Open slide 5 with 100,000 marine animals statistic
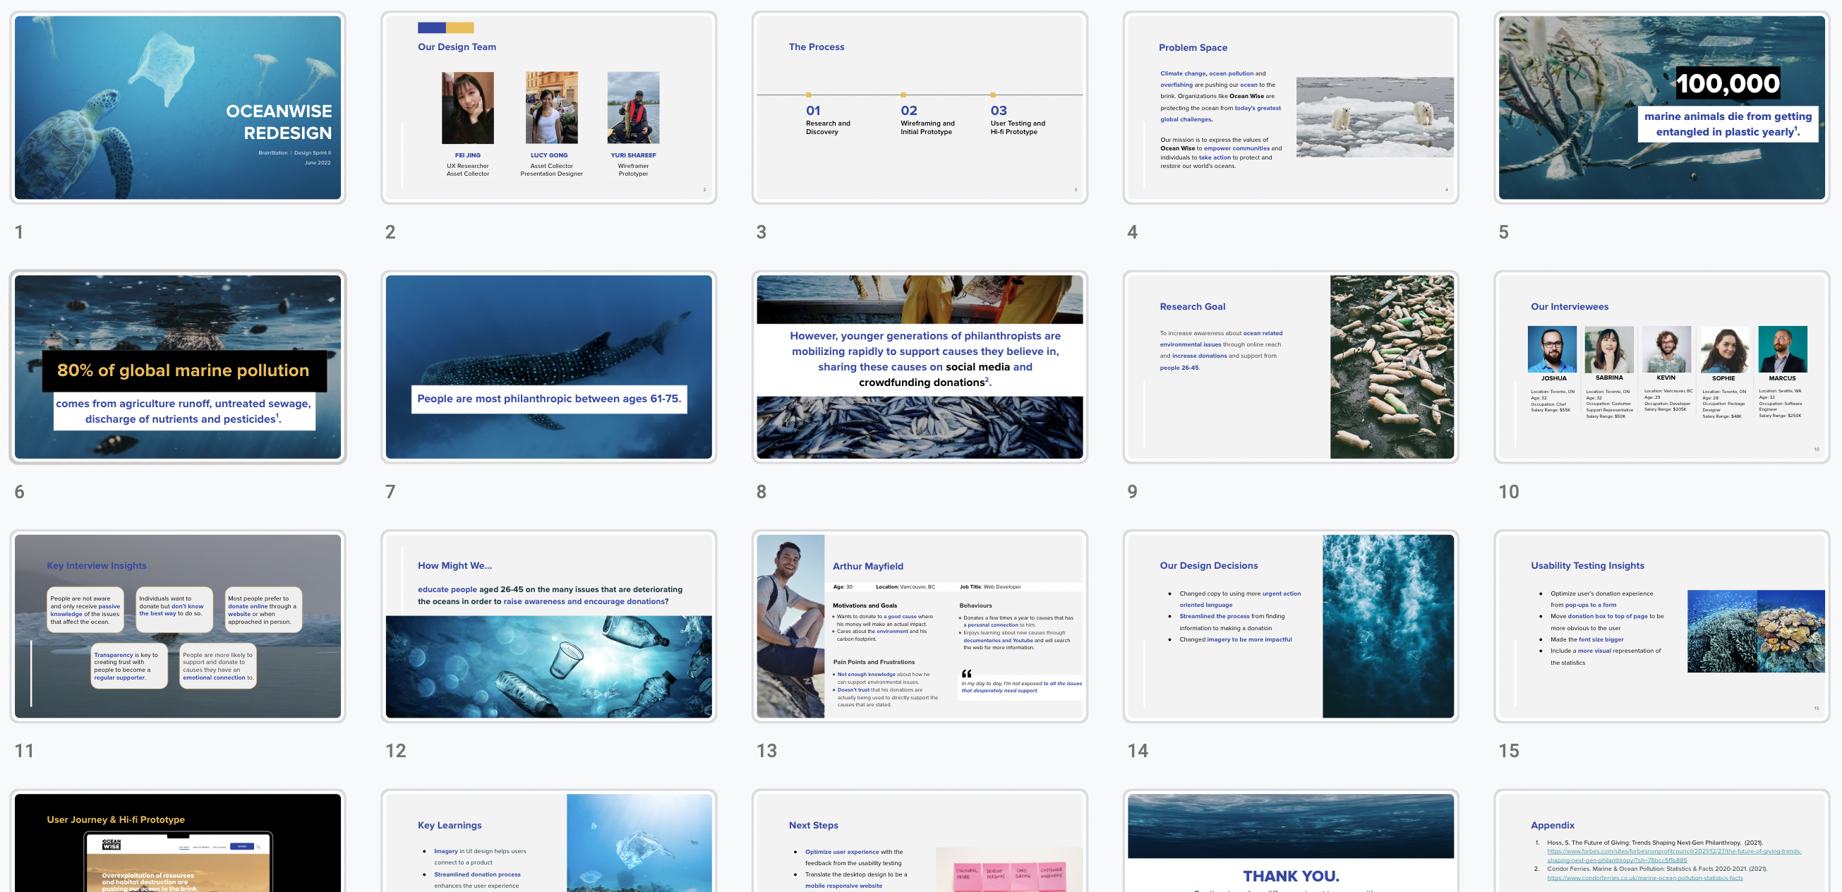 point(1662,107)
